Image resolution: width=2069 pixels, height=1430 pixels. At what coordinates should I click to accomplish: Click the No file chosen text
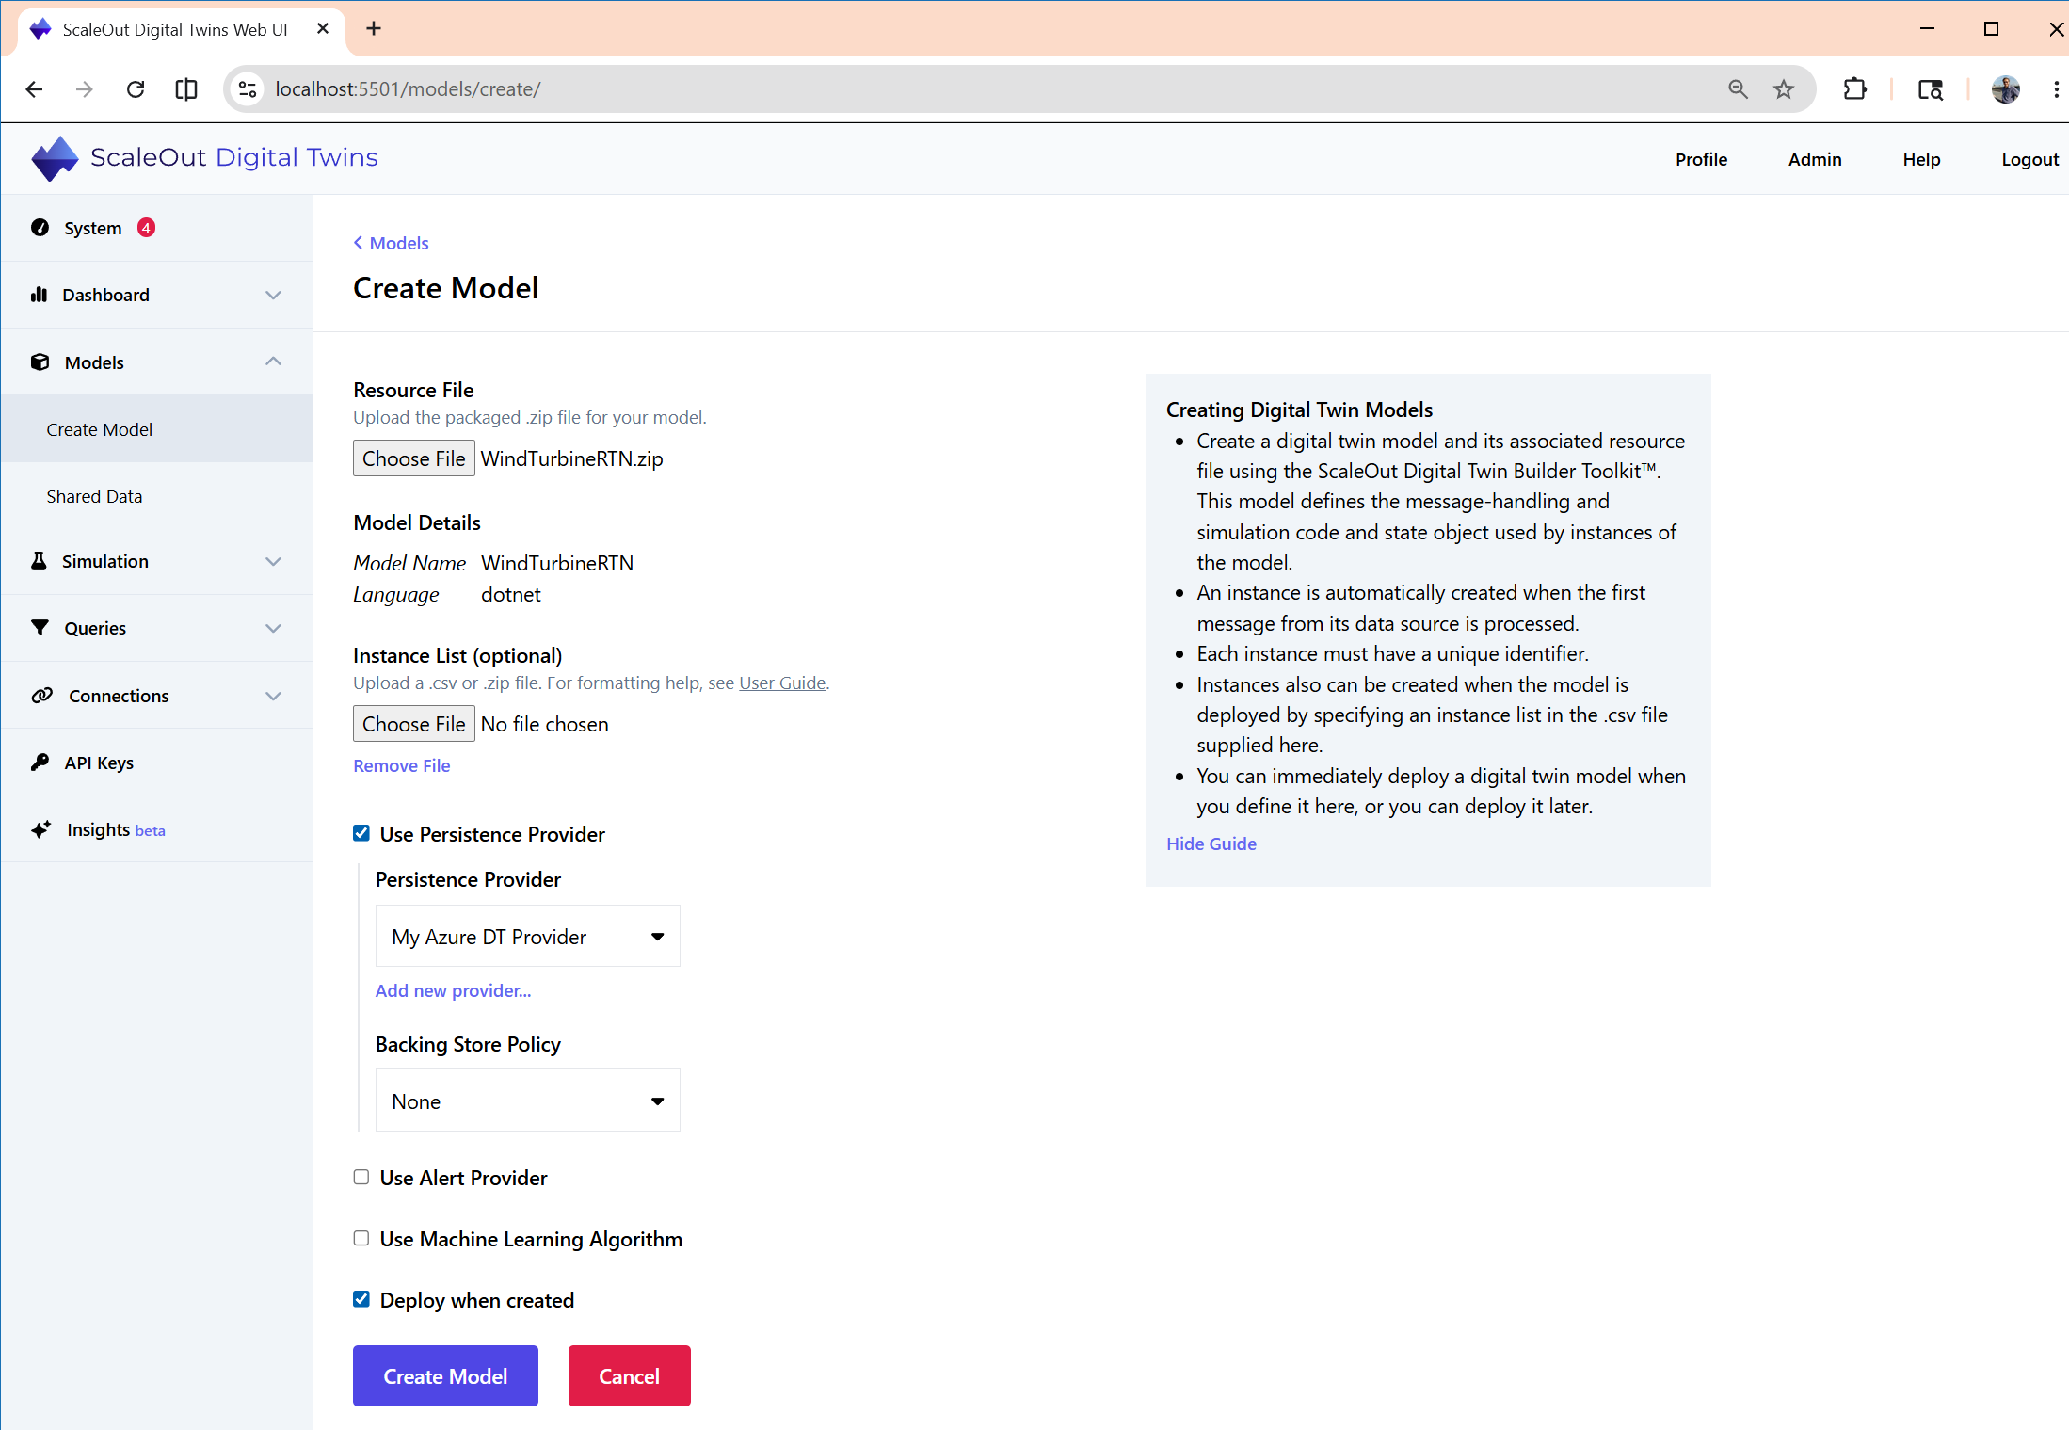[545, 724]
